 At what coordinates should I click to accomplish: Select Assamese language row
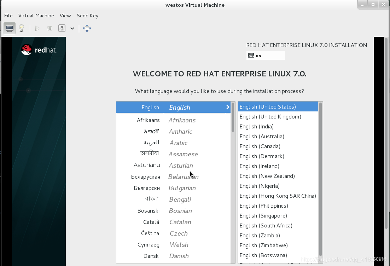tap(173, 154)
